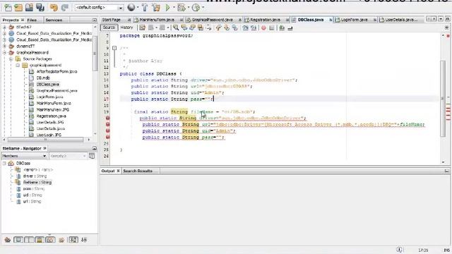Viewport: 452px width, 254px height.
Task: Select MainMenuView.JPG in project tree
Action: tap(52, 110)
